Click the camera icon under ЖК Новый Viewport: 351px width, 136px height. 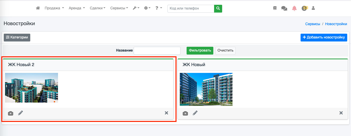185,113
